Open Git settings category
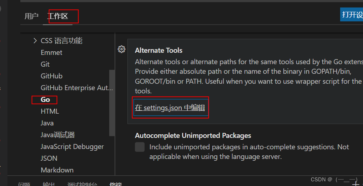This screenshot has width=363, height=186. (45, 64)
